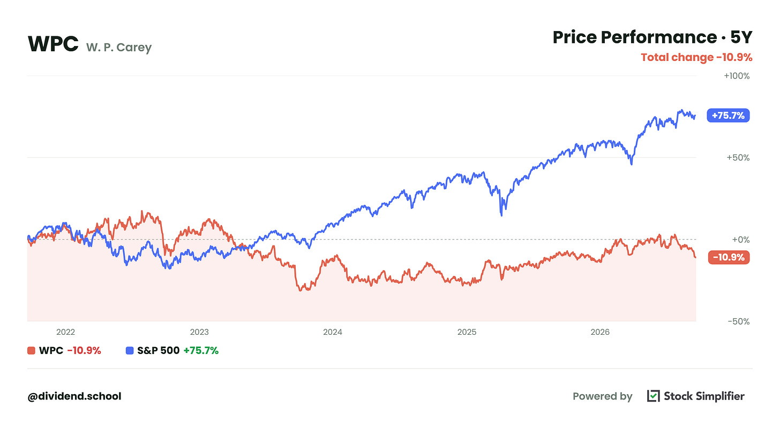Open the @dividend.school handle link
Image resolution: width=780 pixels, height=438 pixels.
point(74,396)
